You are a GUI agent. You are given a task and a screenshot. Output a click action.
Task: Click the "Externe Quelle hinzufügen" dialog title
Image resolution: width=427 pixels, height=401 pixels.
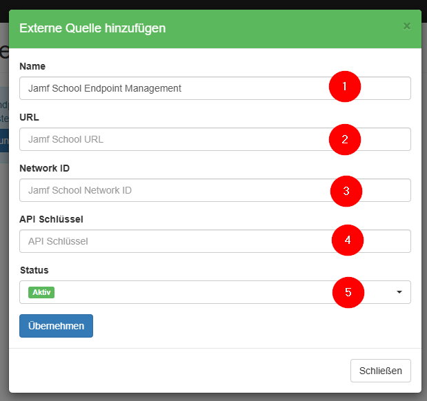92,28
